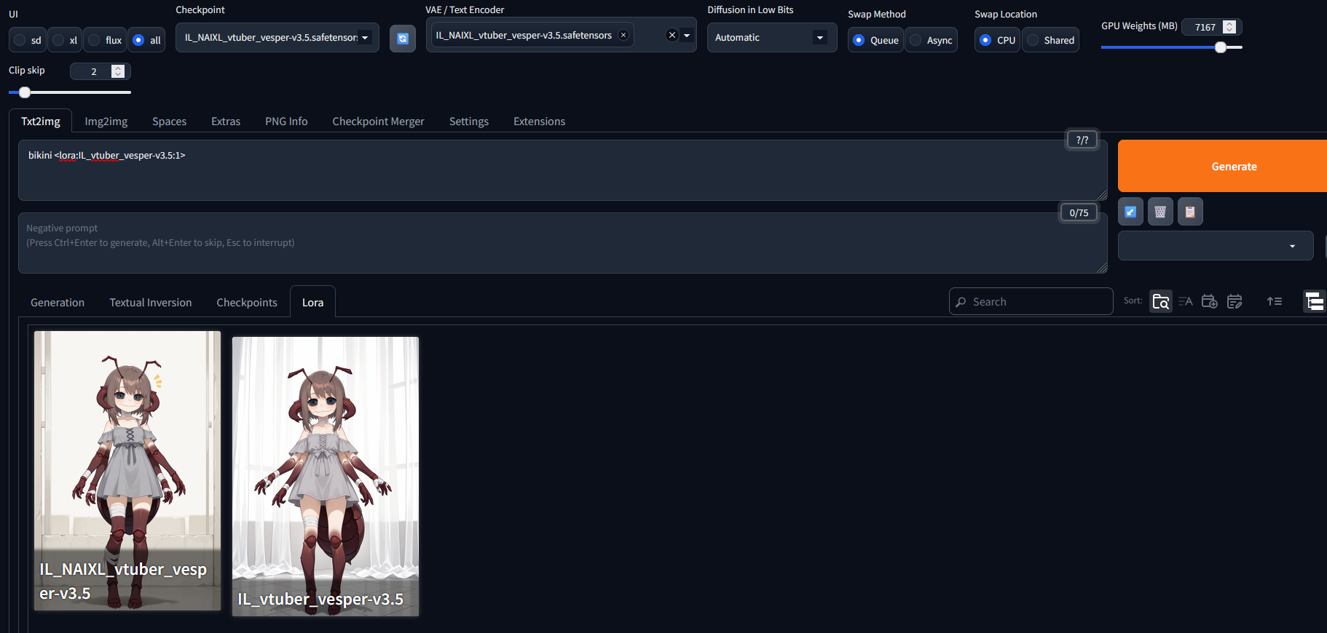Sort Loras by date modified
The image size is (1327, 633).
click(x=1235, y=301)
